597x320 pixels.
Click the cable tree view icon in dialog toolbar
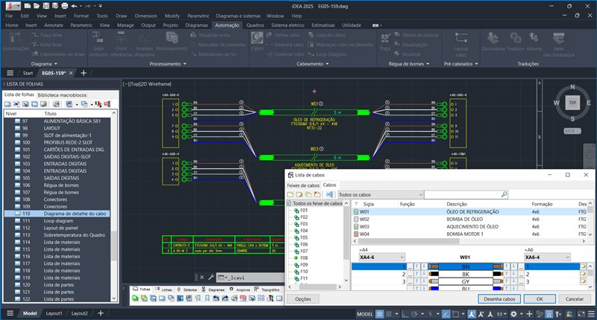329,194
